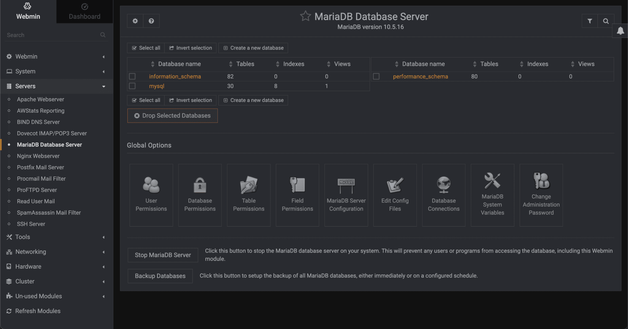Open AWStats Reporting module
This screenshot has width=628, height=329.
[41, 111]
